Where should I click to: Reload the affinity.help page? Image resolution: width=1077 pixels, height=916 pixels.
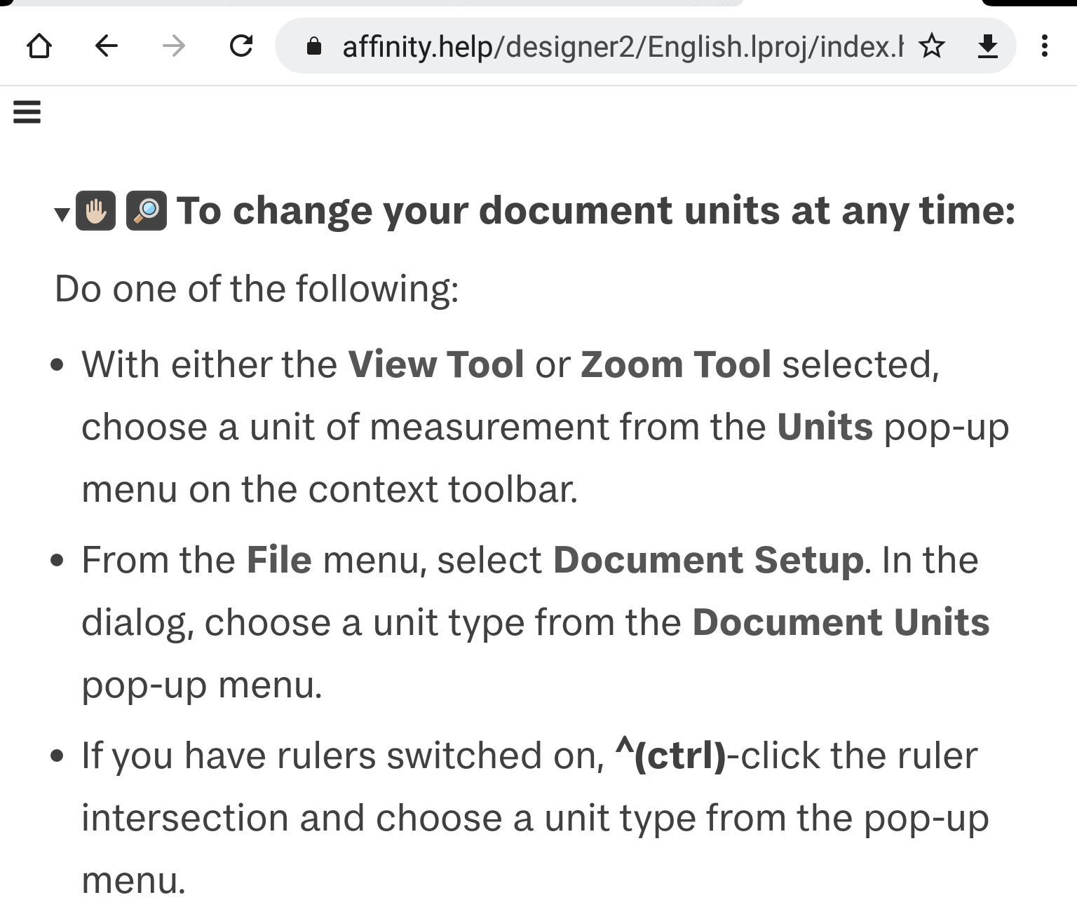coord(241,46)
